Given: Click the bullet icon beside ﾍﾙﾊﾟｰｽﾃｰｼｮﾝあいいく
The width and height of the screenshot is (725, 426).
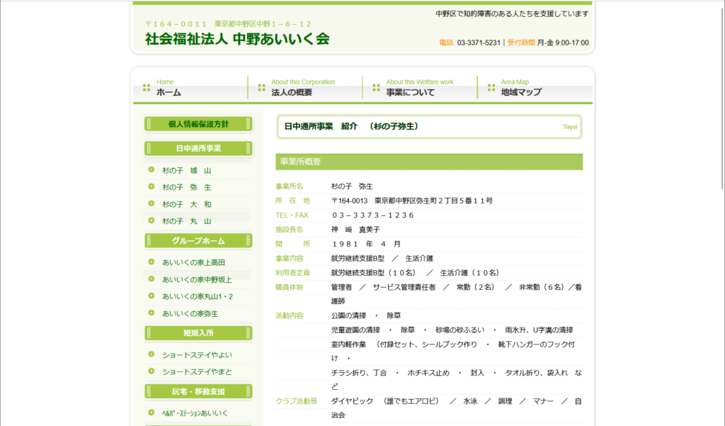Looking at the screenshot, I should pyautogui.click(x=151, y=413).
